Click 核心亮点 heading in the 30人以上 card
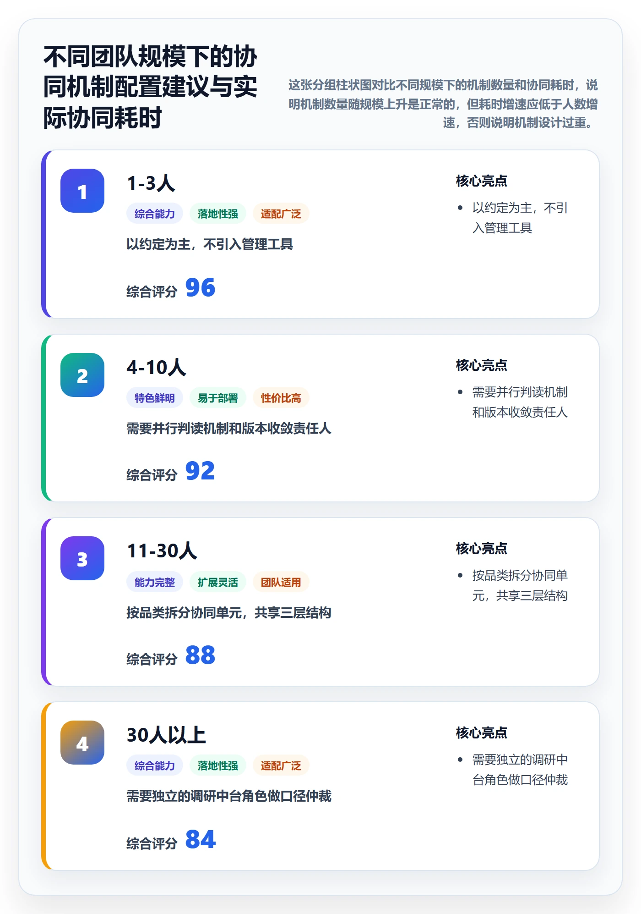The image size is (641, 914). pos(482,733)
